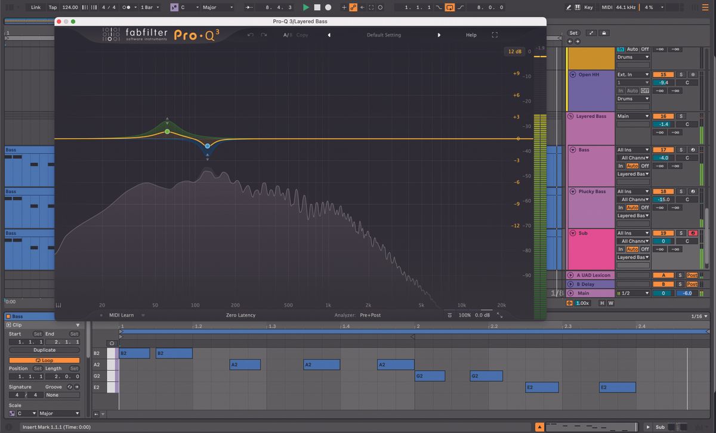Screen dimensions: 716x433
Task: Activate the Draw Mode pencil icon
Action: click(x=569, y=7)
